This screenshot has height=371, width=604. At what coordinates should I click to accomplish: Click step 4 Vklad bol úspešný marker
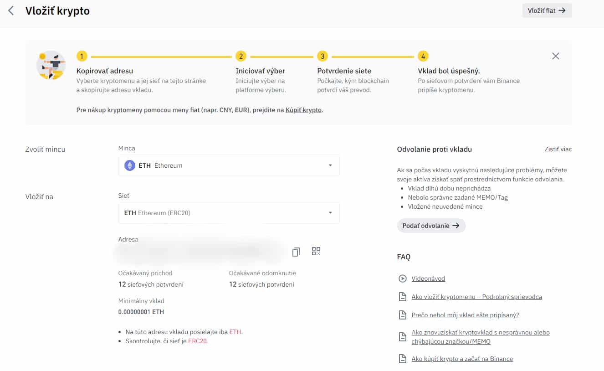(x=423, y=57)
